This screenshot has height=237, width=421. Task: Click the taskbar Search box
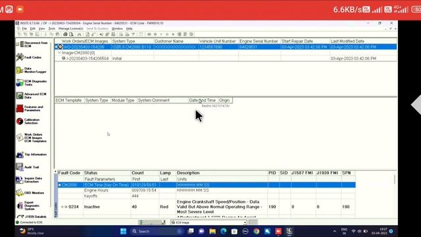point(157,231)
